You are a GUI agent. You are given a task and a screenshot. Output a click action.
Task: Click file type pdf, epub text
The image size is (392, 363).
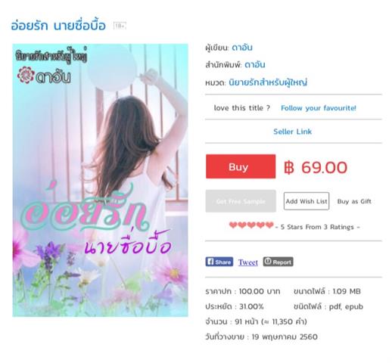(x=346, y=306)
